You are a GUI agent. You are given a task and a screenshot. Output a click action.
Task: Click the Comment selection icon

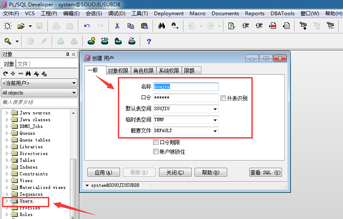point(273,26)
